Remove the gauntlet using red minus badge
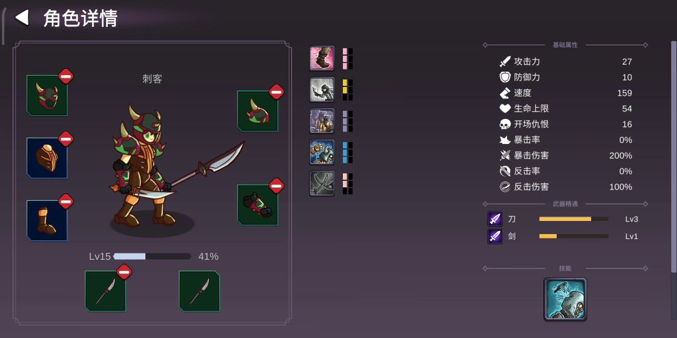Viewport: 677px width, 338px height. coord(277,186)
